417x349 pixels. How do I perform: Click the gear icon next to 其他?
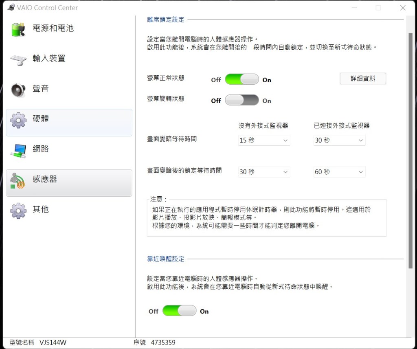18,211
